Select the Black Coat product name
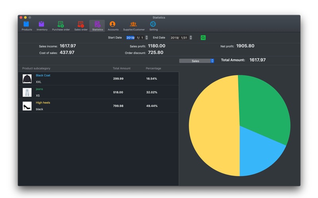Viewport: 318px width, 198px height. tap(43, 75)
